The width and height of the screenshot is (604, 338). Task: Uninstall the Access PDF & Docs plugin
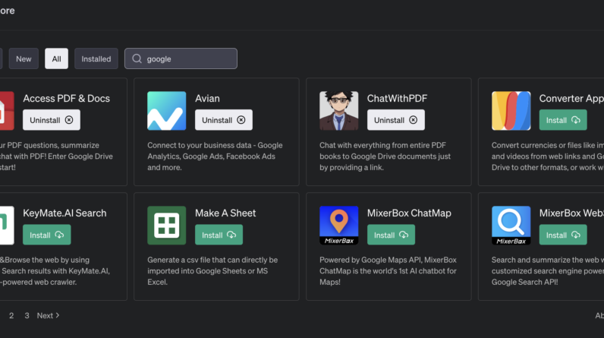click(52, 120)
